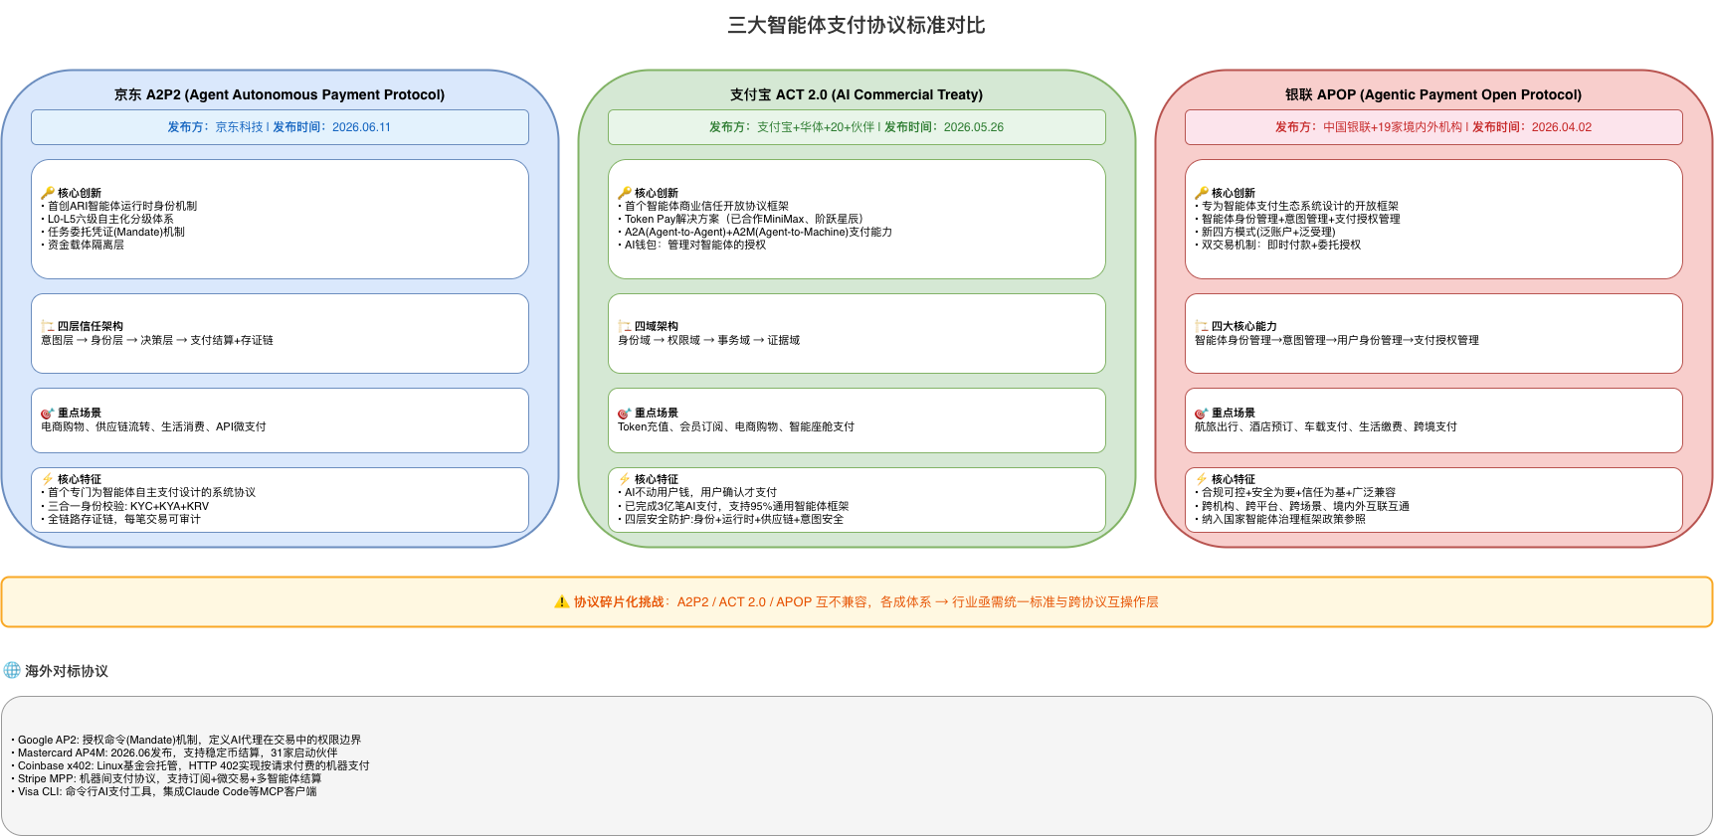This screenshot has width=1714, height=836.
Task: Click the lightning icon in UnionPay 核心特征 box
Action: pos(1202,479)
